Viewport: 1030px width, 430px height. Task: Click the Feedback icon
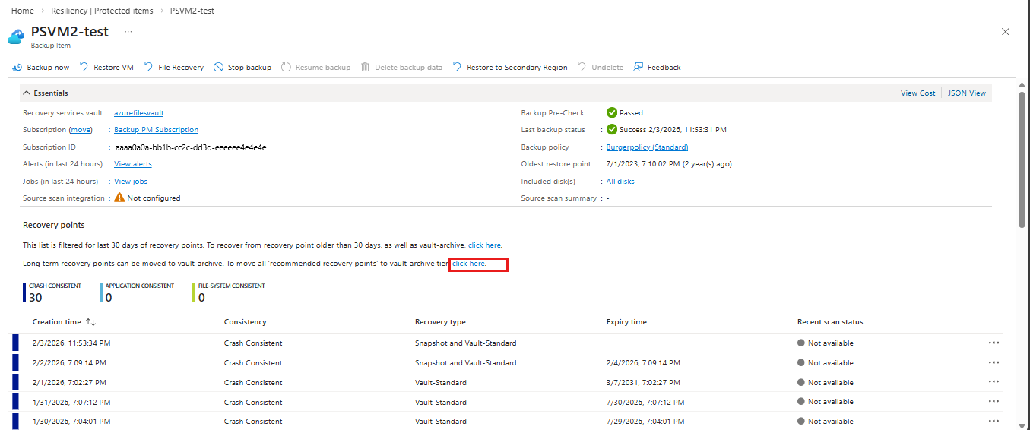pyautogui.click(x=639, y=68)
